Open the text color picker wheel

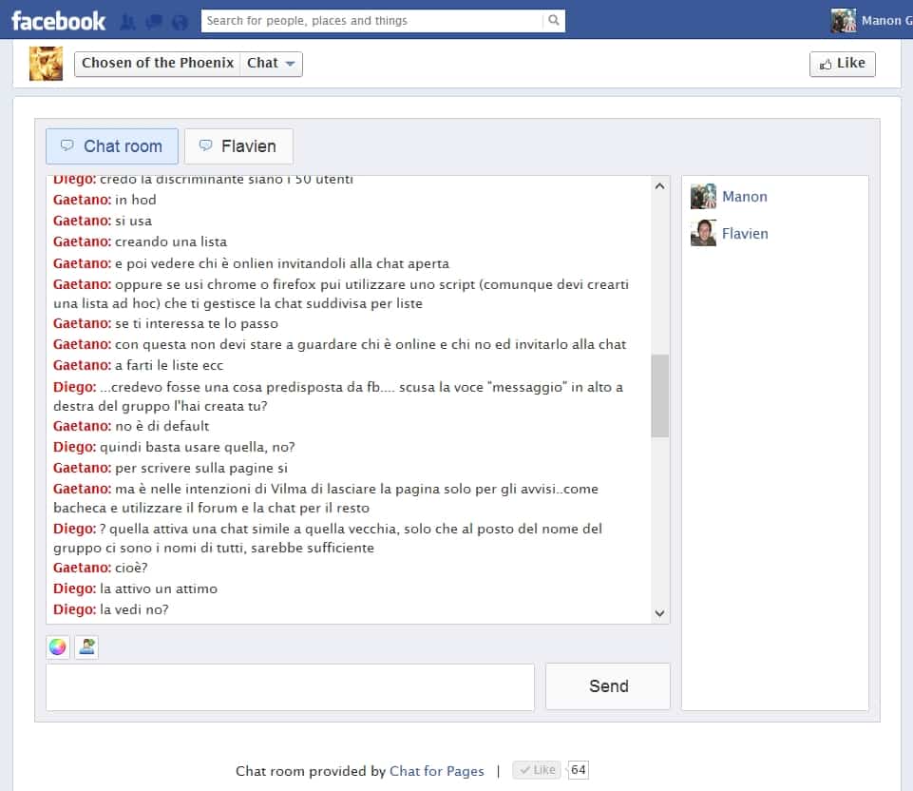(x=58, y=646)
